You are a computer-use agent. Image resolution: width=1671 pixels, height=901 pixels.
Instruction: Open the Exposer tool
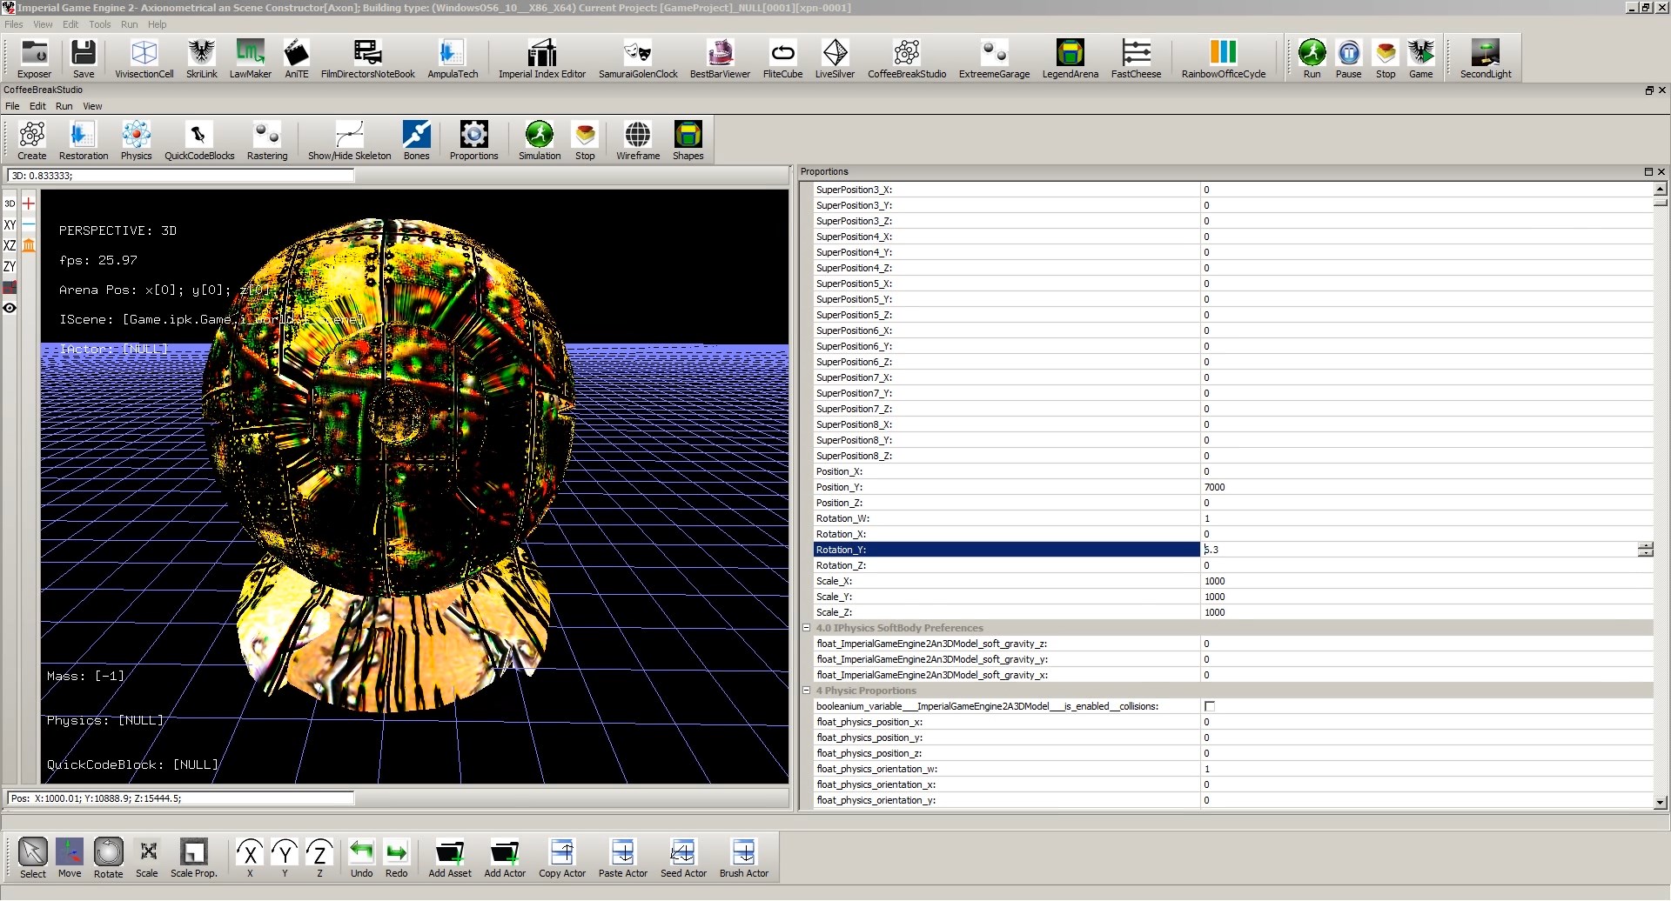[x=35, y=58]
